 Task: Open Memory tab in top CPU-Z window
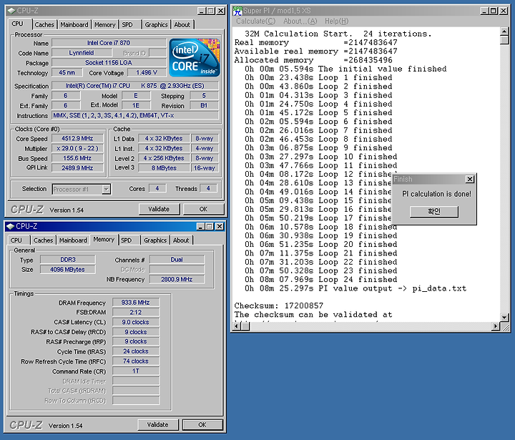pos(104,24)
